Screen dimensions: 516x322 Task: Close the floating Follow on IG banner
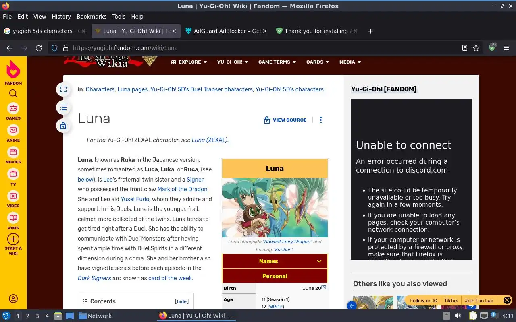pos(507,300)
